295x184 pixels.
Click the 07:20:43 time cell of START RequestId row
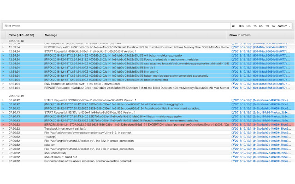click(14, 112)
